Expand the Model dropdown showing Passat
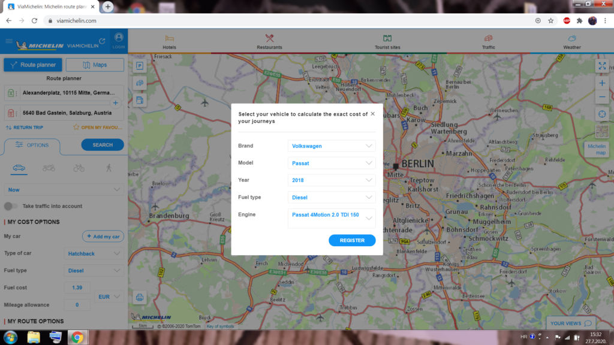This screenshot has width=614, height=345. pos(332,163)
